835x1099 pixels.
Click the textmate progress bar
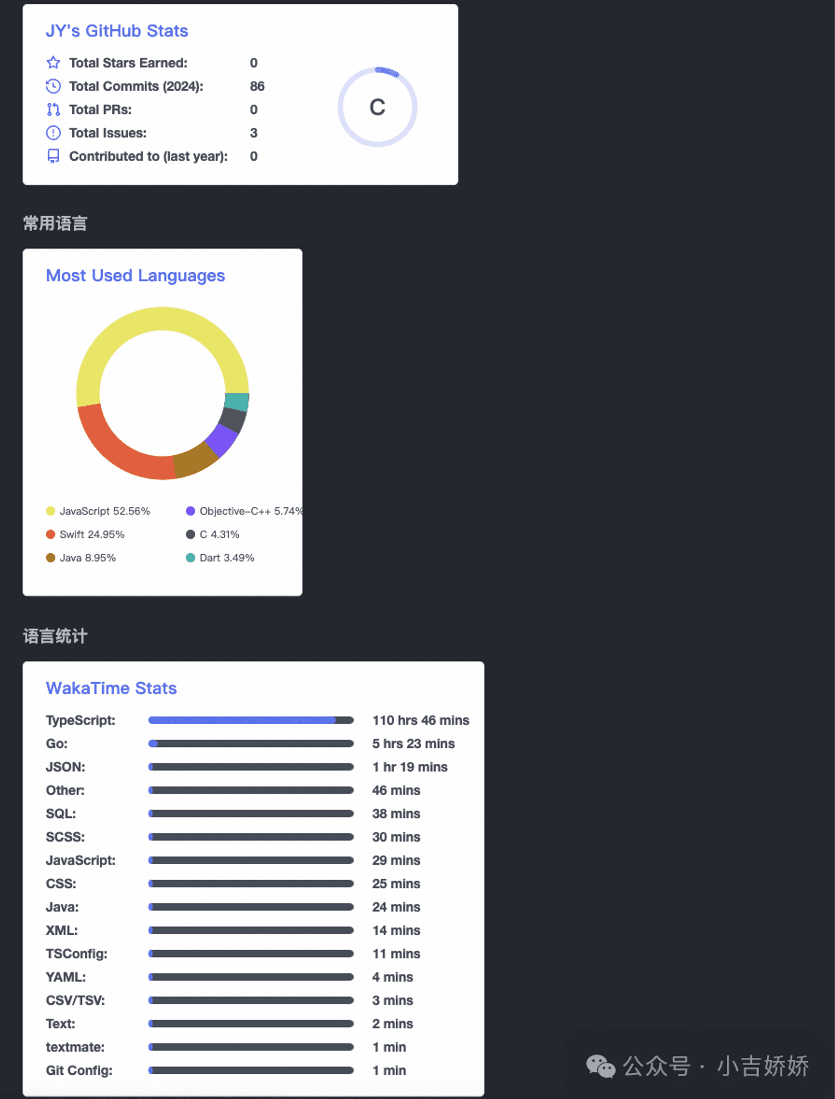pos(251,1047)
